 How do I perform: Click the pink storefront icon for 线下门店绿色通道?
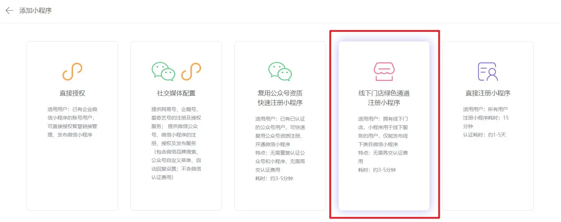pos(384,72)
